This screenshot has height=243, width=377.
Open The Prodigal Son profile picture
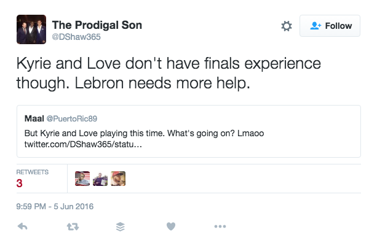[x=31, y=29]
